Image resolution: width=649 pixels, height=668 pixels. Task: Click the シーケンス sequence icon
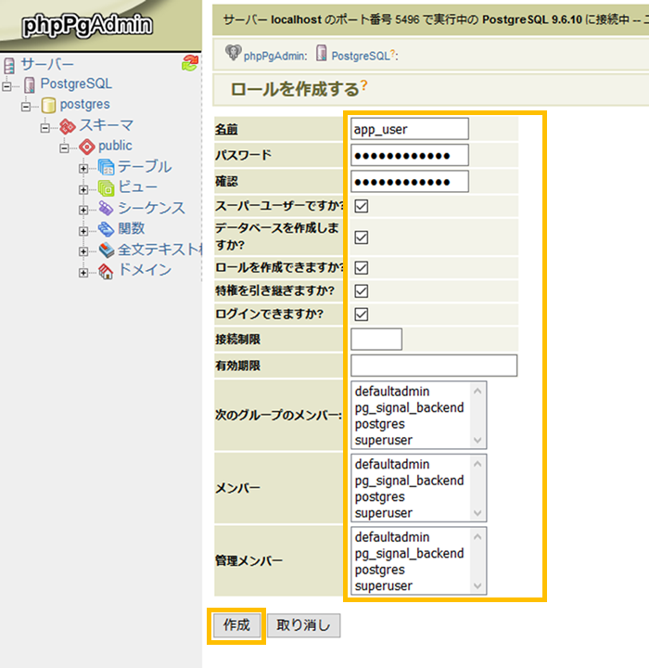106,208
